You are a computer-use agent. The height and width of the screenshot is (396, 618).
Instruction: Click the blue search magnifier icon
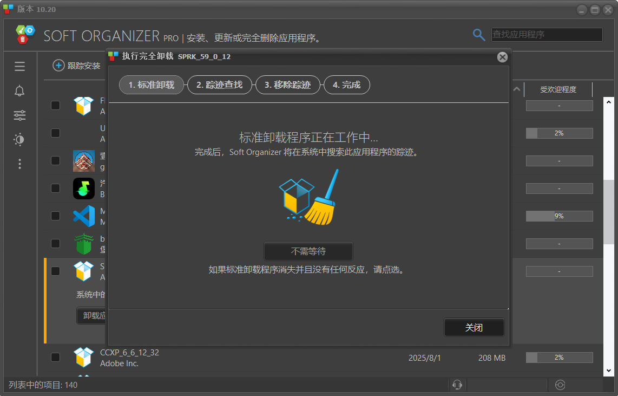(479, 35)
